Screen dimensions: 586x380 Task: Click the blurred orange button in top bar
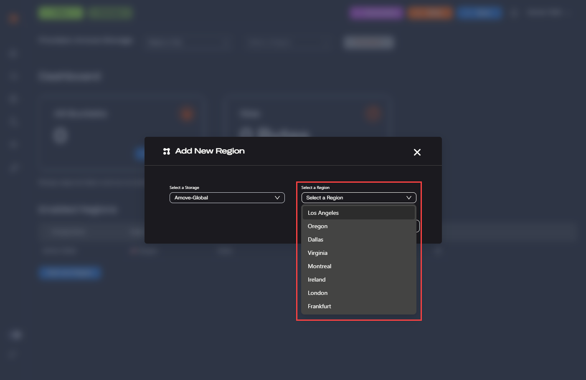[x=430, y=13]
